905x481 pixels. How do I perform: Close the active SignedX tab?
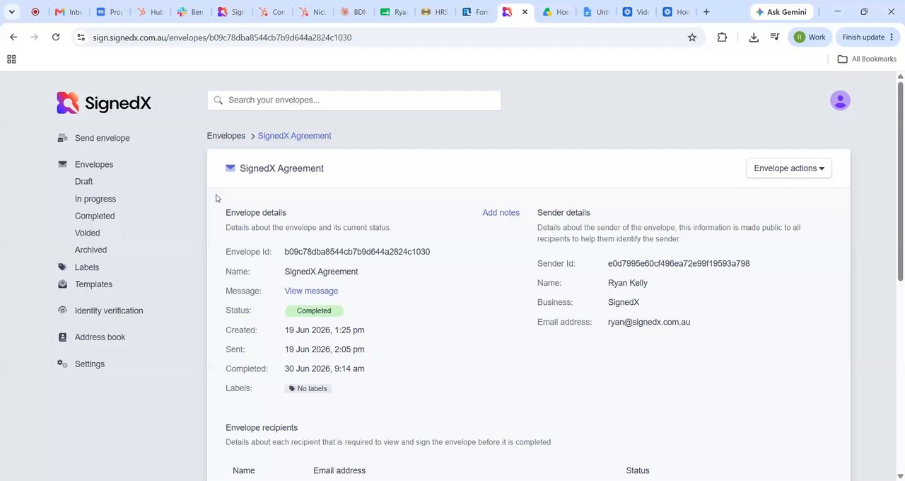(525, 12)
